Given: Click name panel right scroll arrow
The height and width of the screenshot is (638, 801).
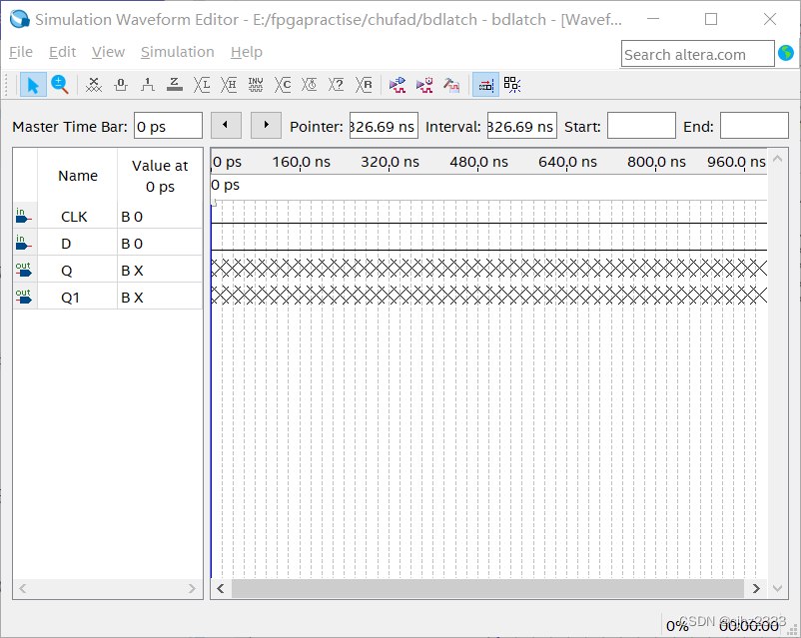Looking at the screenshot, I should coord(192,588).
